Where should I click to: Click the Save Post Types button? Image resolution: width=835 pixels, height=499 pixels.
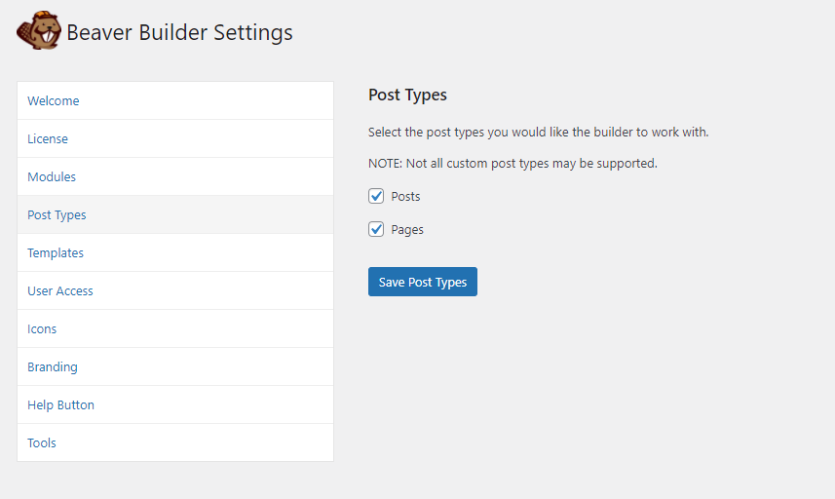tap(423, 282)
